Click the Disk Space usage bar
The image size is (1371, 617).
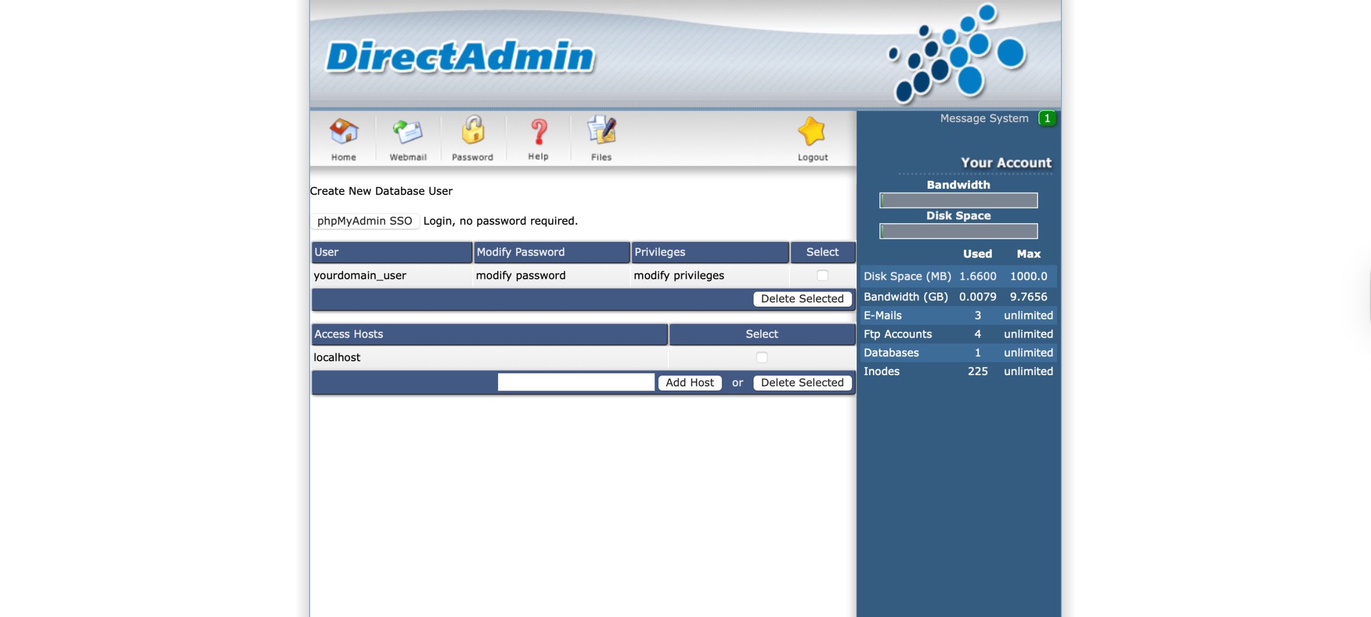(958, 231)
